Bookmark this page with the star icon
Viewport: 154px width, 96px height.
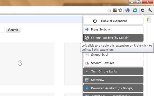tap(120, 10)
